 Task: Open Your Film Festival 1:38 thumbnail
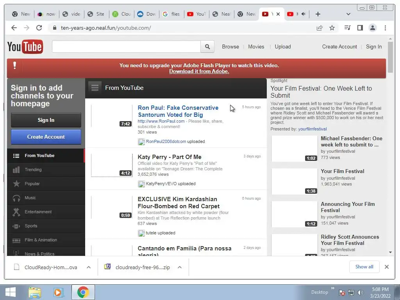(295, 181)
